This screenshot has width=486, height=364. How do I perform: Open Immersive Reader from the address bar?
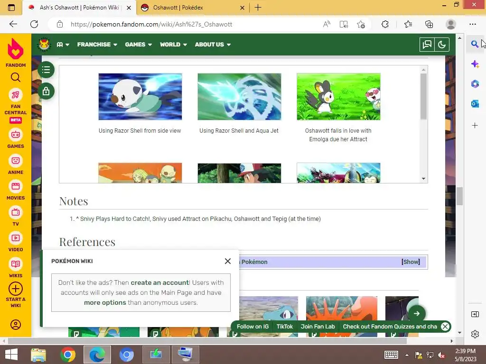pos(344,24)
